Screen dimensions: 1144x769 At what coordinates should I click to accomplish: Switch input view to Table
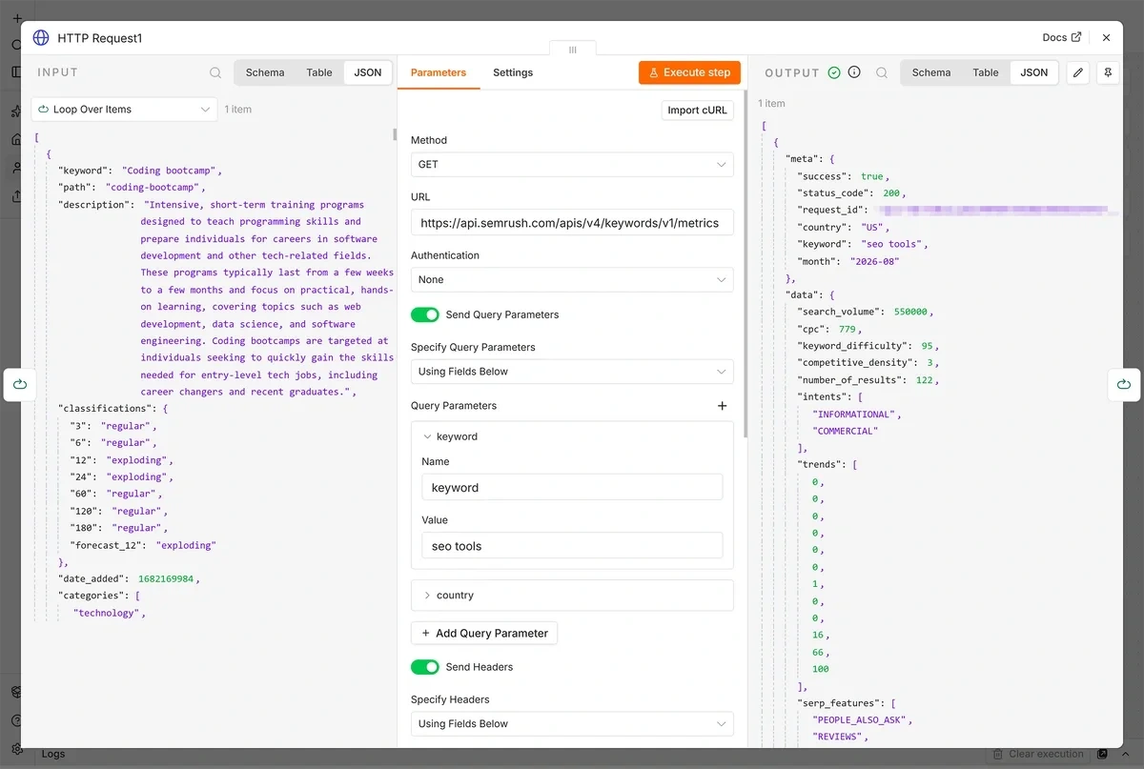pos(319,72)
